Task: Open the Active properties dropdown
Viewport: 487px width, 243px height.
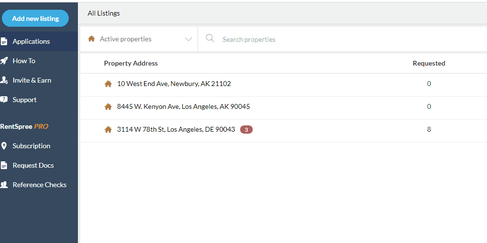Action: [139, 39]
